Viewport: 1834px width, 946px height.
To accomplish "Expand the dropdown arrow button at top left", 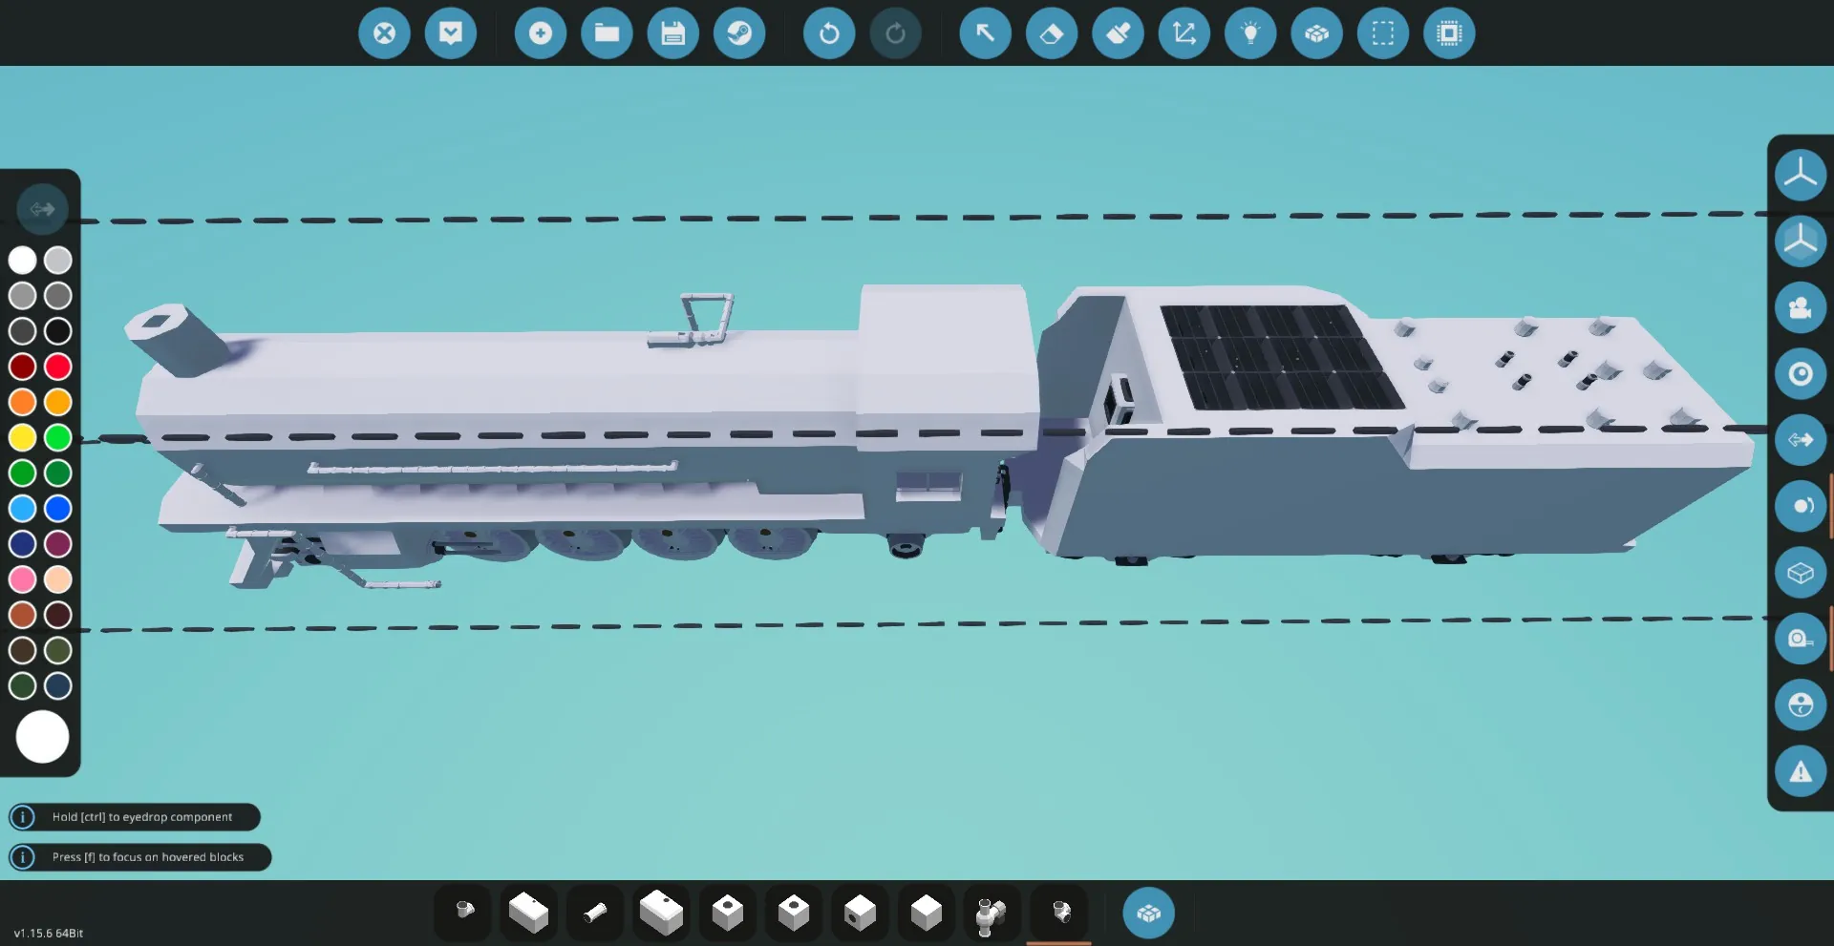I will point(451,33).
